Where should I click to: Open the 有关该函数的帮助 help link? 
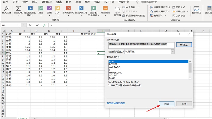(116, 103)
